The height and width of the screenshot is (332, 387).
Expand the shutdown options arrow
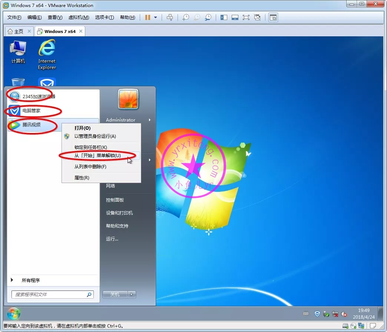[x=132, y=295]
